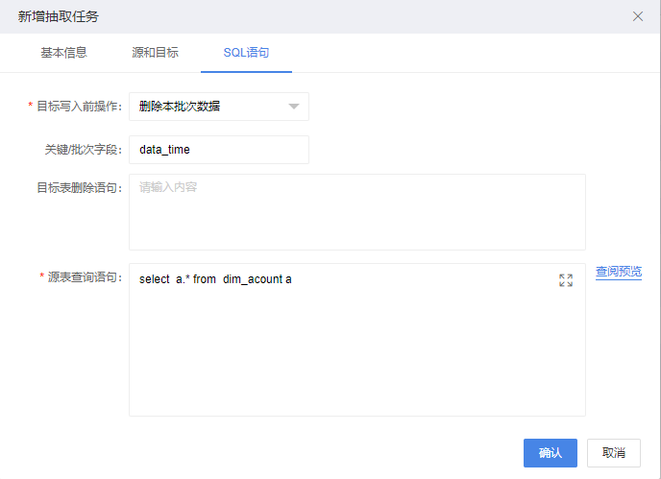Click the 目标写入前操作 field label
Screen dimensions: 661x479
[79, 107]
